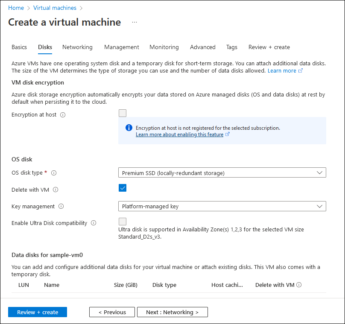Click the info icon next to Delete with VM

coord(56,190)
